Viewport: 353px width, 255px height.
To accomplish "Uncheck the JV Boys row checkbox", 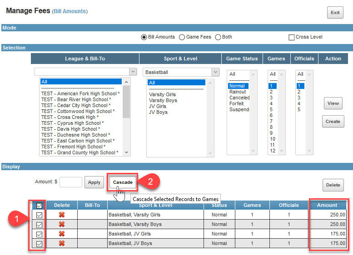I will (x=39, y=244).
